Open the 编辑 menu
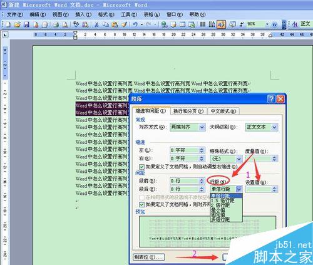313x265 pixels. (38, 14)
